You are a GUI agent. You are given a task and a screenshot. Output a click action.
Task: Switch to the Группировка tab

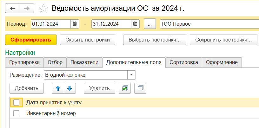pyautogui.click(x=24, y=62)
